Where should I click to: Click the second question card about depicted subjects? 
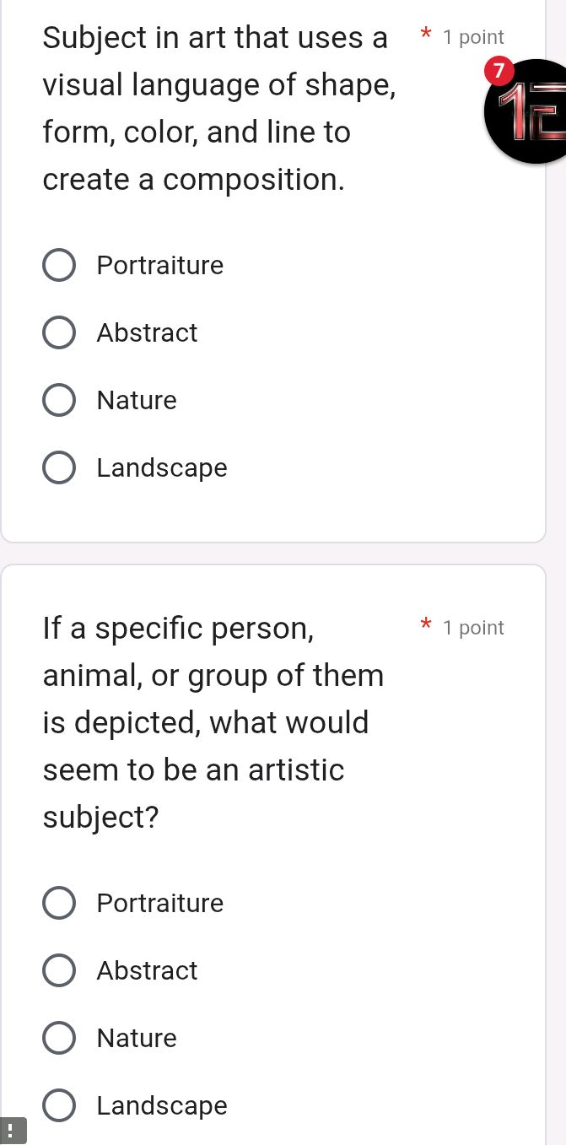(213, 721)
